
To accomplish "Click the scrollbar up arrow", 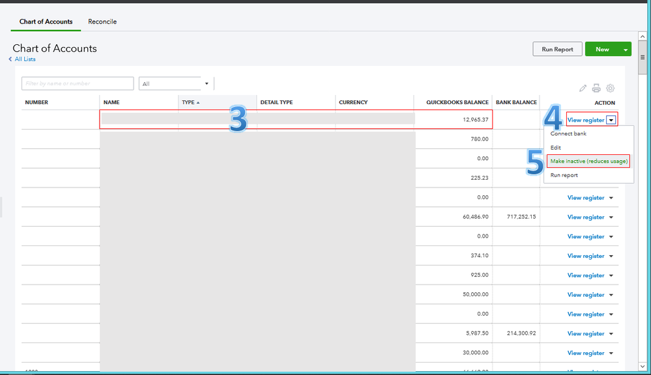I will (643, 36).
